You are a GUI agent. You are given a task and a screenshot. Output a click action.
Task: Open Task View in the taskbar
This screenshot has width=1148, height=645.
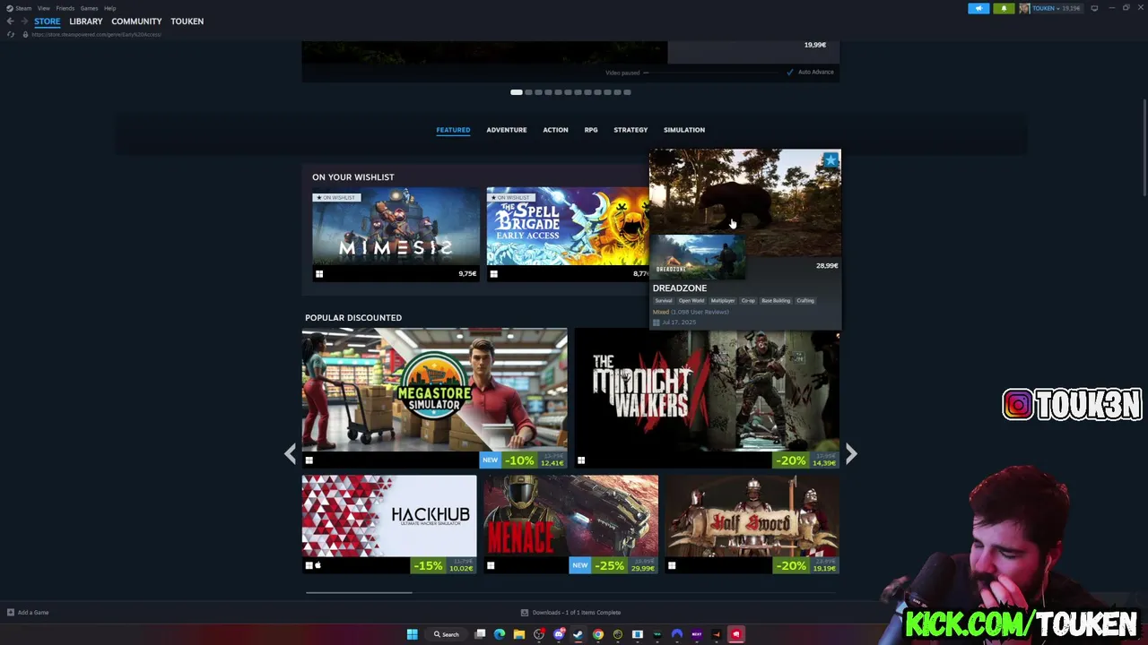click(x=480, y=634)
